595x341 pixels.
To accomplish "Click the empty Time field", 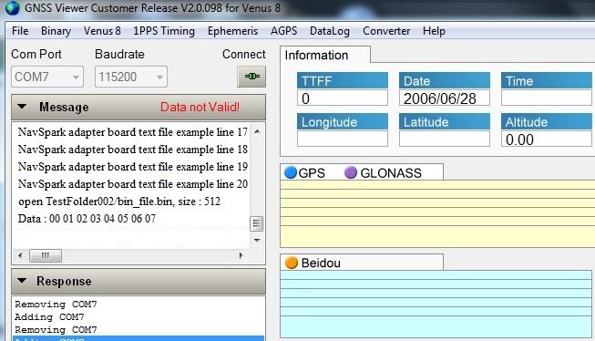I will [x=547, y=98].
